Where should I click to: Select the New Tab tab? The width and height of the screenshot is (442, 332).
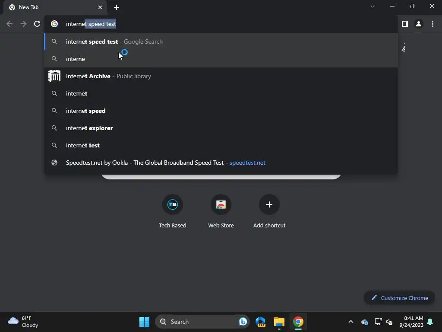point(55,7)
